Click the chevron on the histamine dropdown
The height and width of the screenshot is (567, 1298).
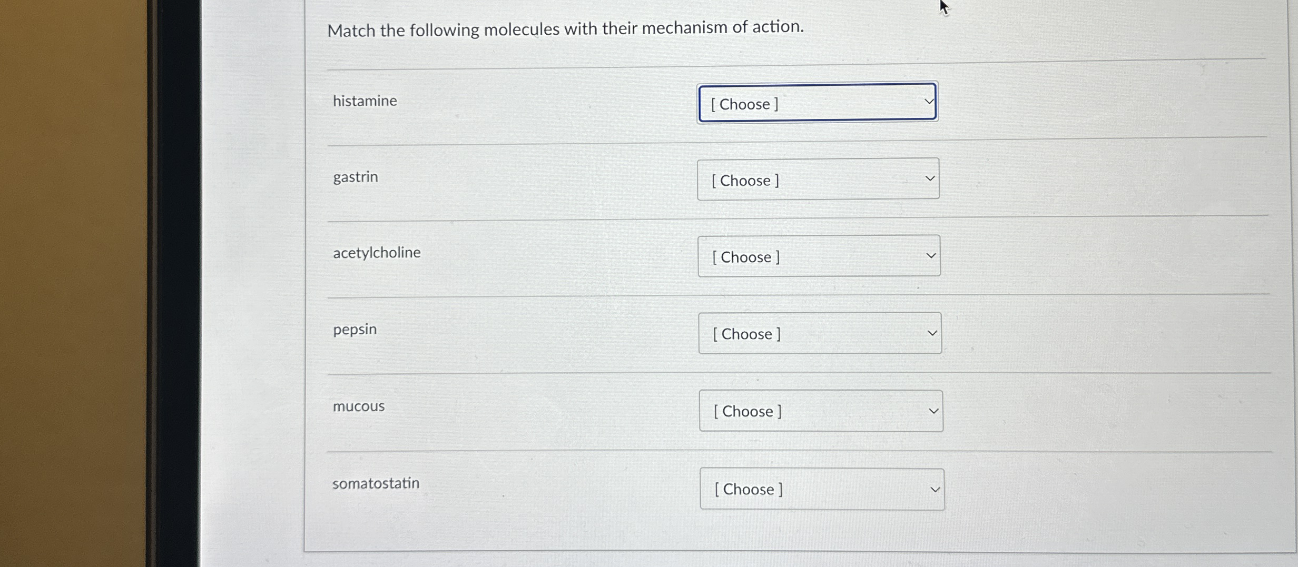929,100
